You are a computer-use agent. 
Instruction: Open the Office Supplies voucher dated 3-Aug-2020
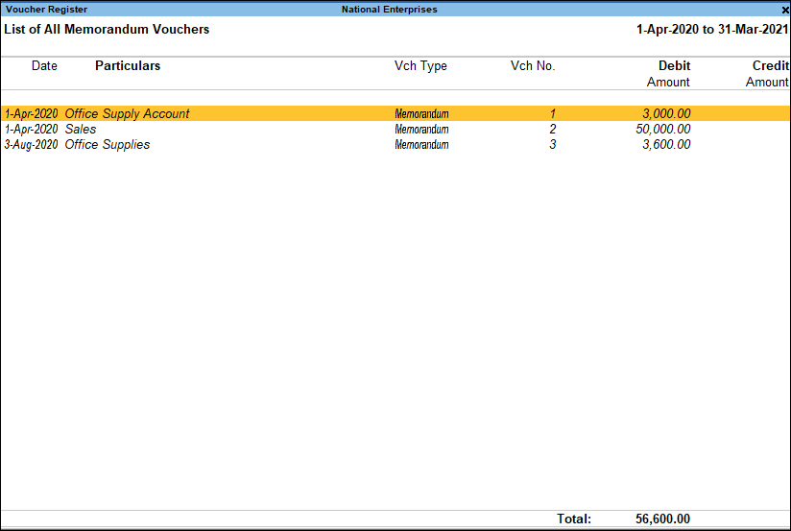(395, 144)
